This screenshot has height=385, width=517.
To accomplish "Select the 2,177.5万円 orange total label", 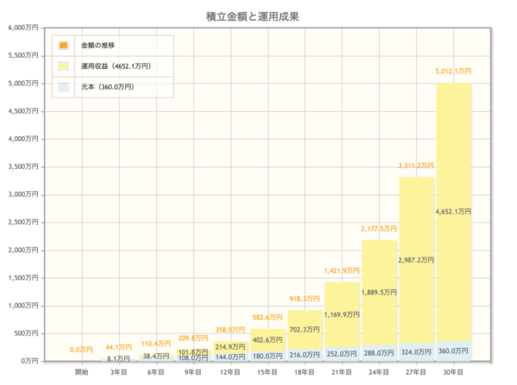I will click(x=379, y=228).
